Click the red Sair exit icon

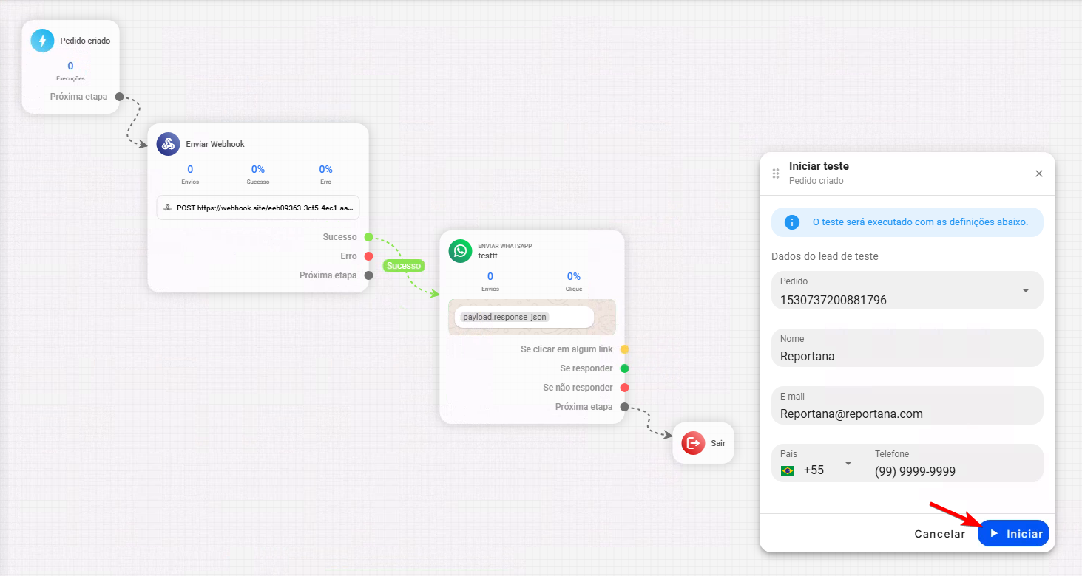pos(693,443)
